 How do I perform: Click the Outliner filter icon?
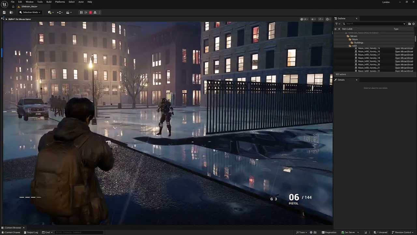pyautogui.click(x=337, y=24)
